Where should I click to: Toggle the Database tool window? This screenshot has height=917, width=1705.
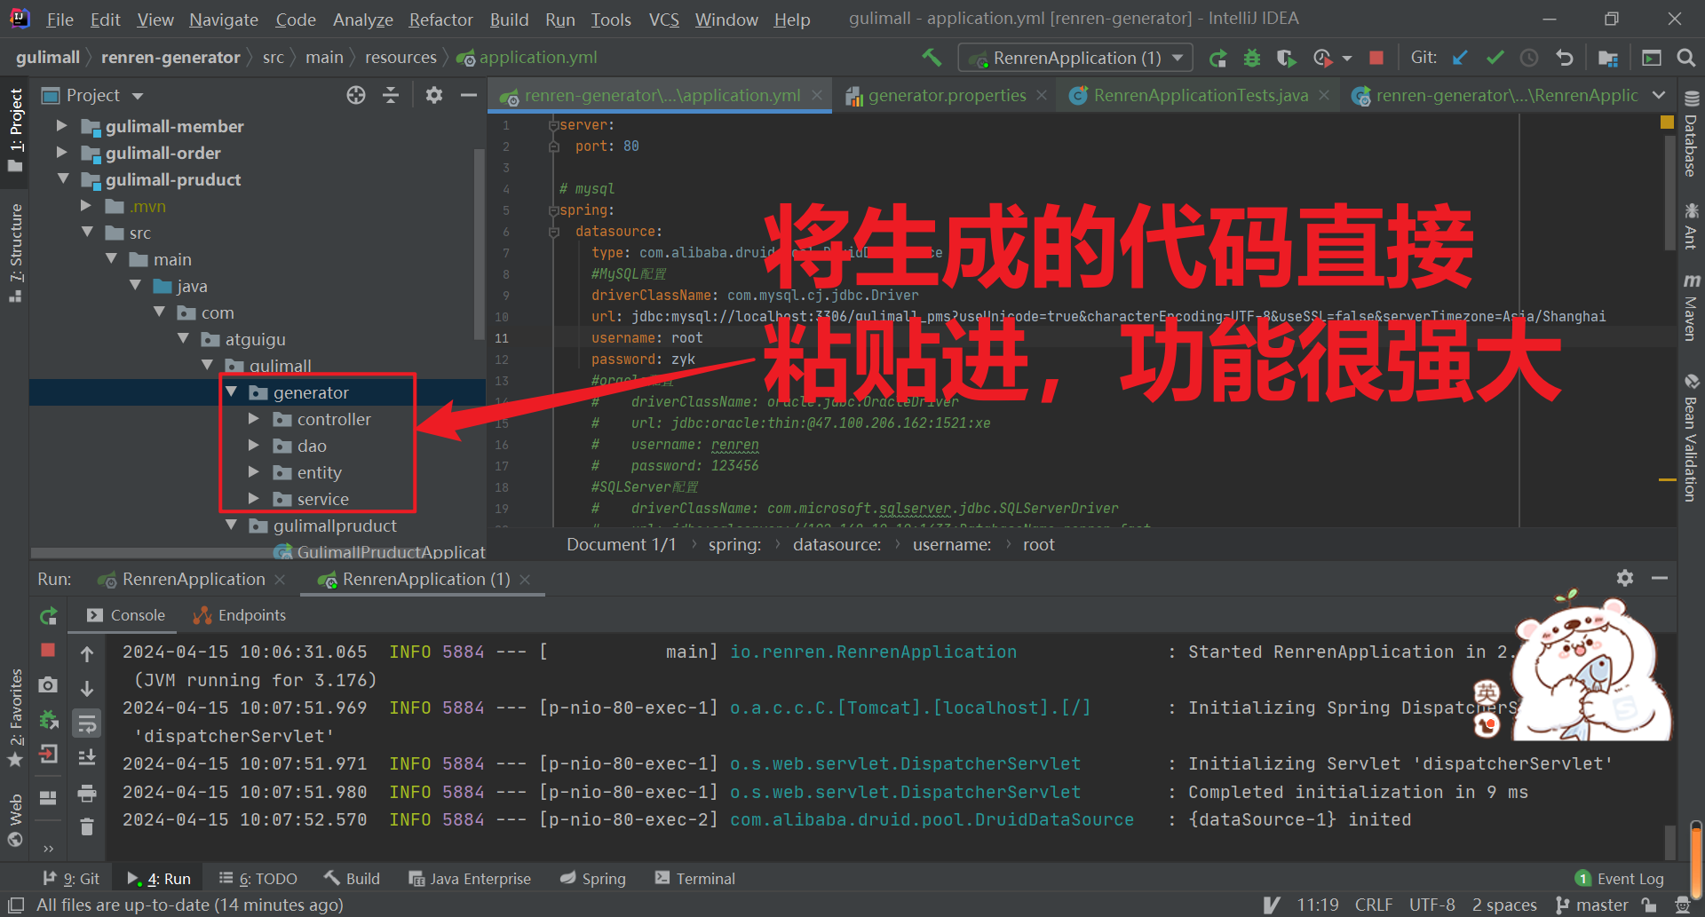pyautogui.click(x=1691, y=134)
